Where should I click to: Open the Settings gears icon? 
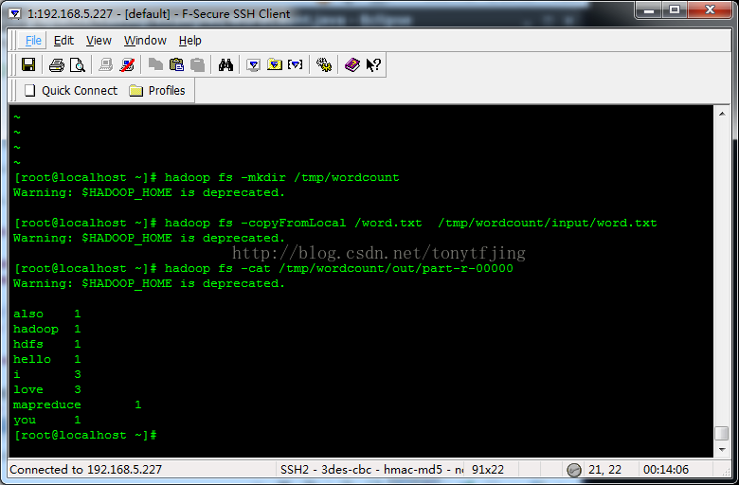pos(324,64)
